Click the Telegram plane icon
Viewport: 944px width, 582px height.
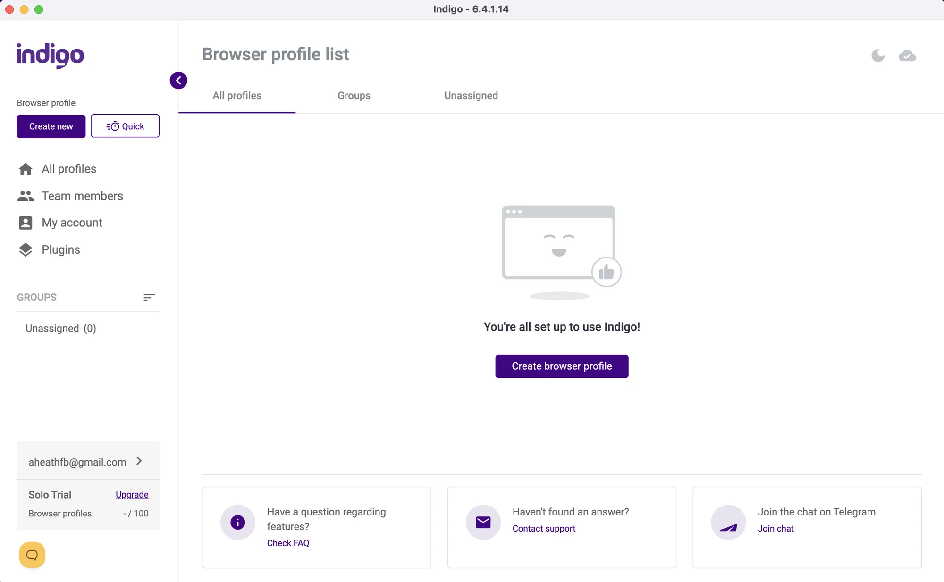pyautogui.click(x=728, y=522)
